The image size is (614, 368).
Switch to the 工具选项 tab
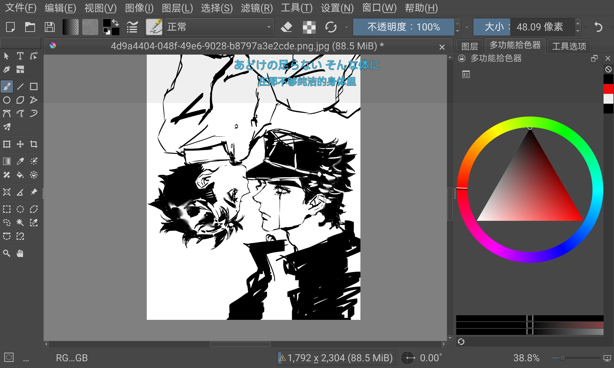tap(569, 46)
